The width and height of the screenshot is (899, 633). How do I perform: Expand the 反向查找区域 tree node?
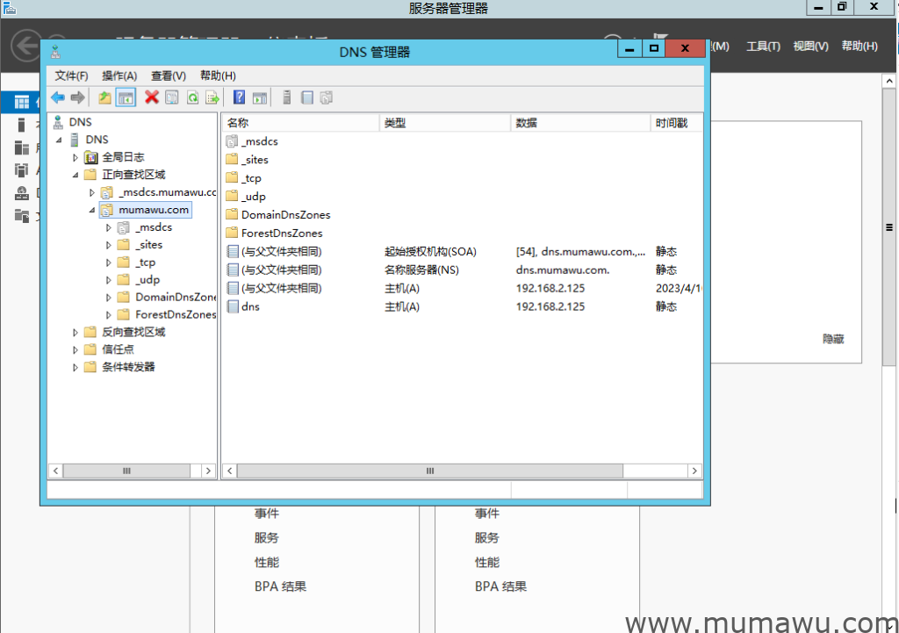75,332
